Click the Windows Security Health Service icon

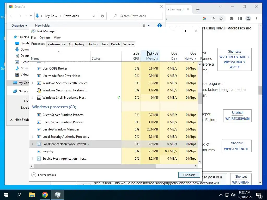[x=39, y=83]
